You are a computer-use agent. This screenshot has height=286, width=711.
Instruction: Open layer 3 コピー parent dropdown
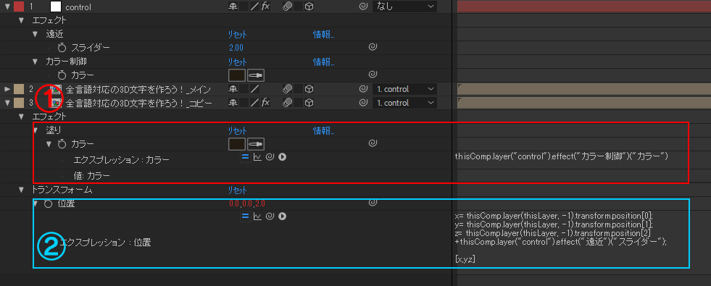click(x=404, y=103)
